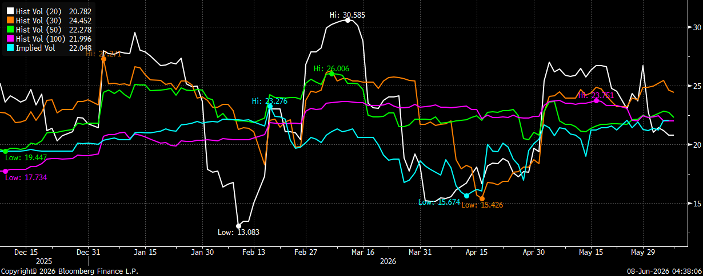Click the Implied Vol legend label

tap(35, 48)
